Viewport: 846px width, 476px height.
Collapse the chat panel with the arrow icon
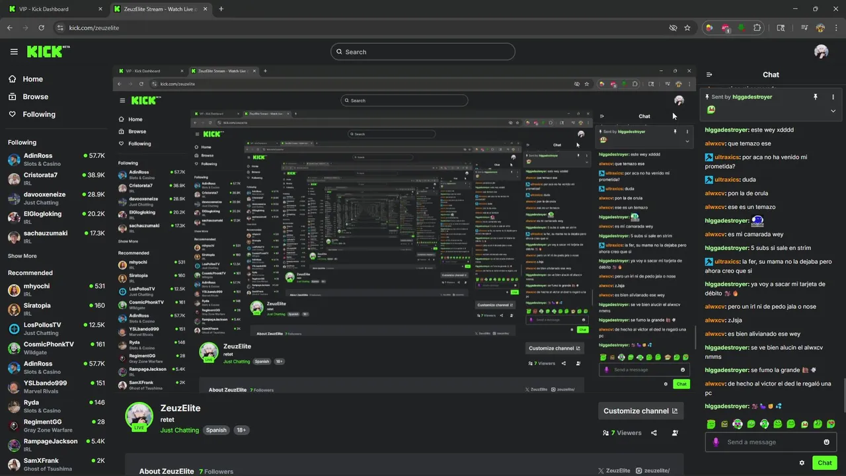click(x=709, y=75)
